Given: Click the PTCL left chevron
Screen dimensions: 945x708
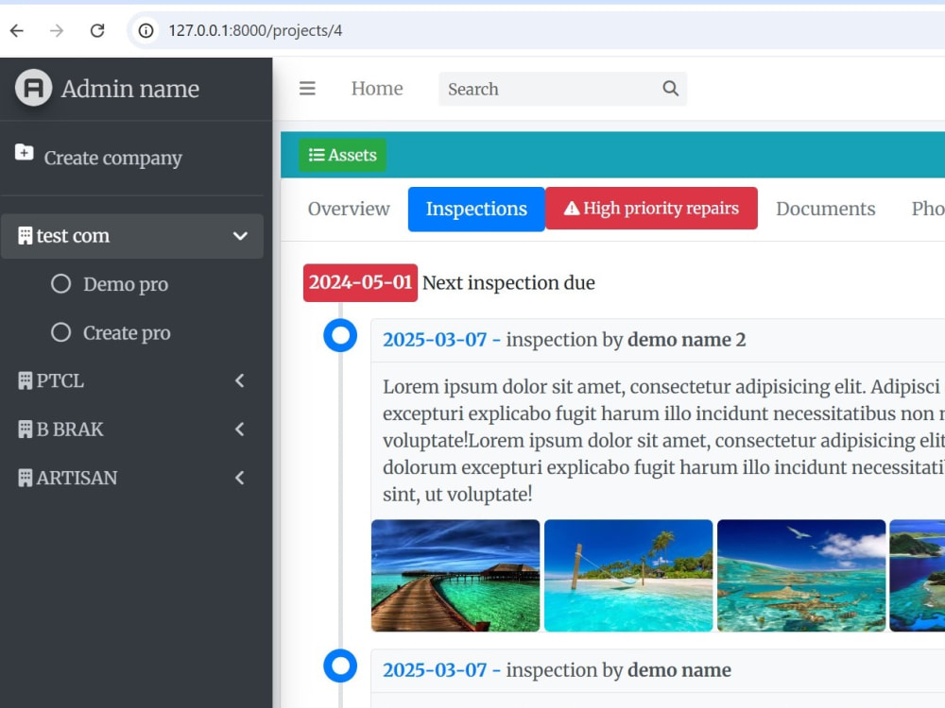Looking at the screenshot, I should point(240,380).
